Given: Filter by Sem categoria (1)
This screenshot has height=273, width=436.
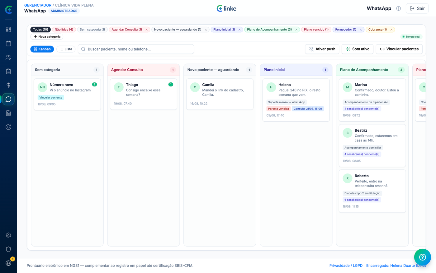Looking at the screenshot, I should [92, 30].
